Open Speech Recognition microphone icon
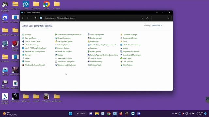This screenshot has height=117, width=209. coord(56,58)
